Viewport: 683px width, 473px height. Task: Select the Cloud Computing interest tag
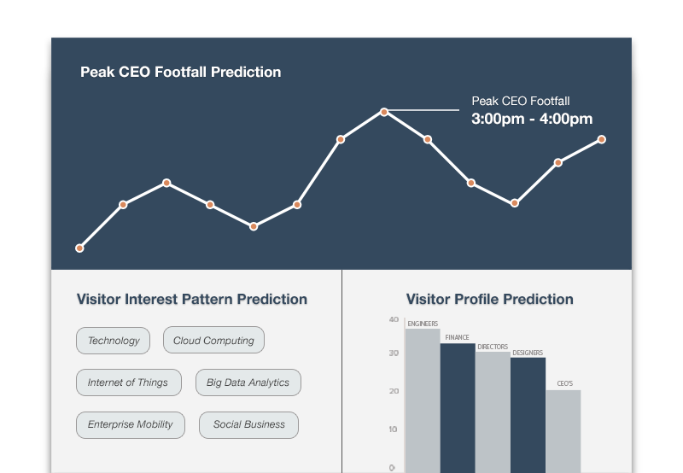(213, 340)
